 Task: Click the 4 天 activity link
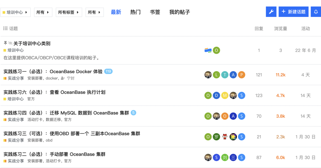coord(306,75)
